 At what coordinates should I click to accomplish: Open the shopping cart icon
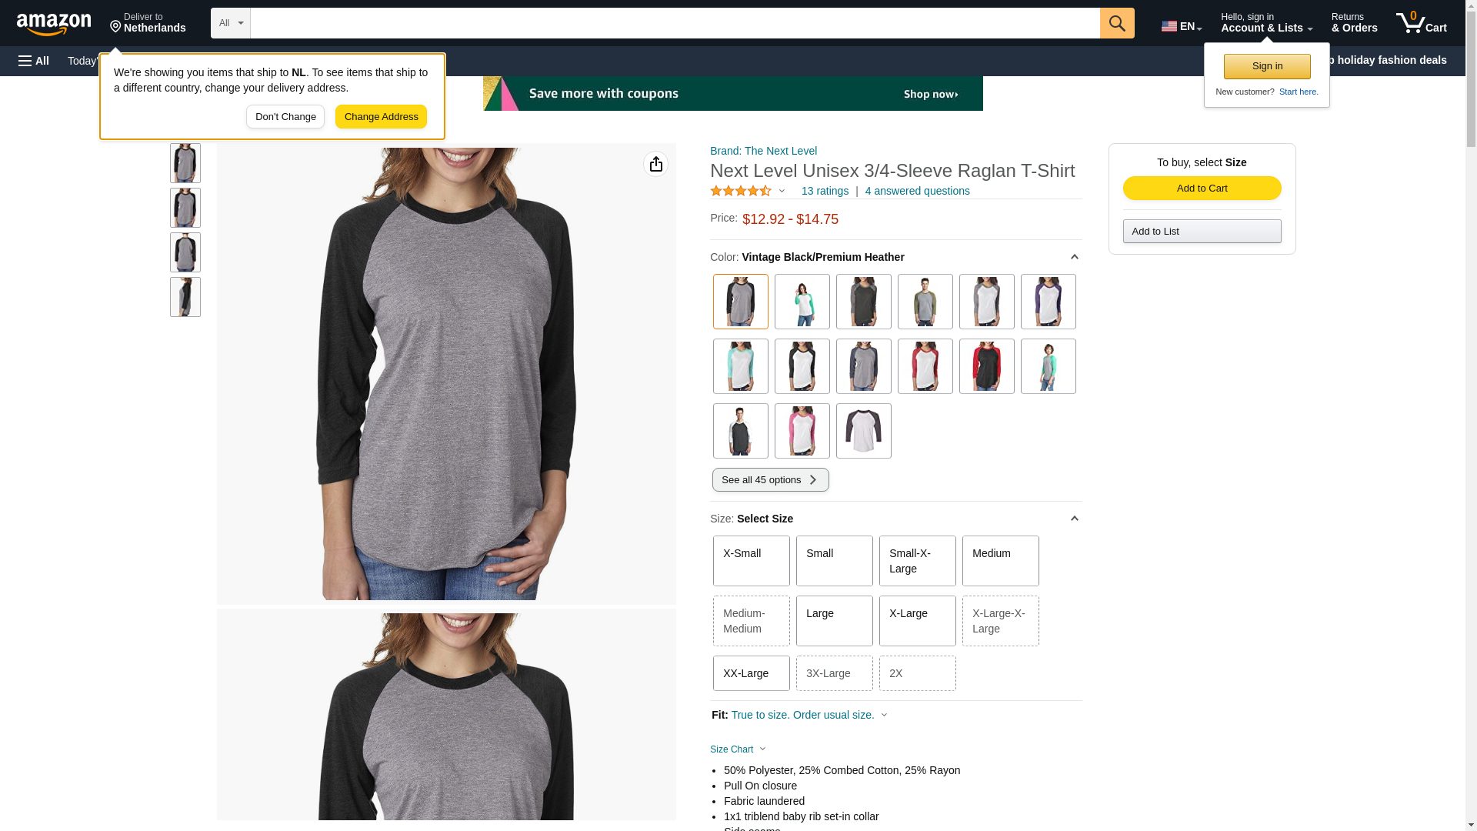tap(1421, 23)
